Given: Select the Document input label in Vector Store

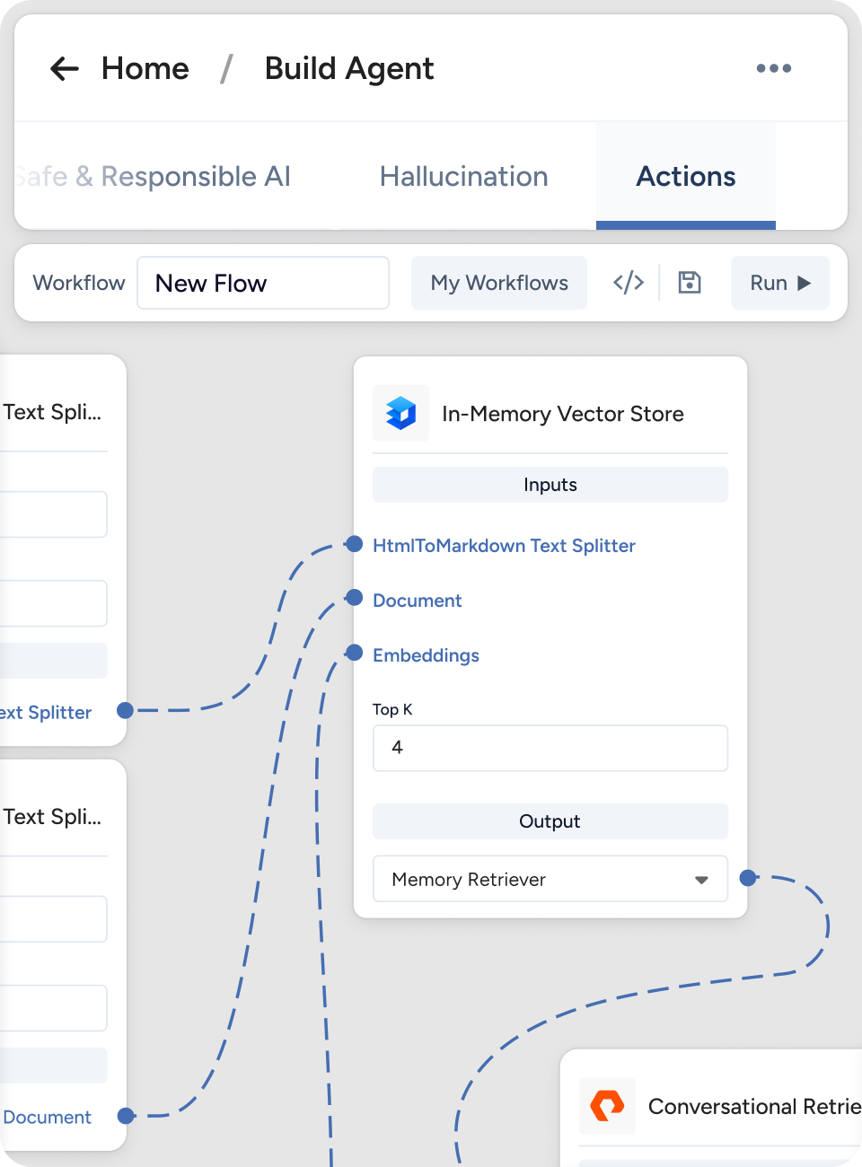Looking at the screenshot, I should point(417,601).
